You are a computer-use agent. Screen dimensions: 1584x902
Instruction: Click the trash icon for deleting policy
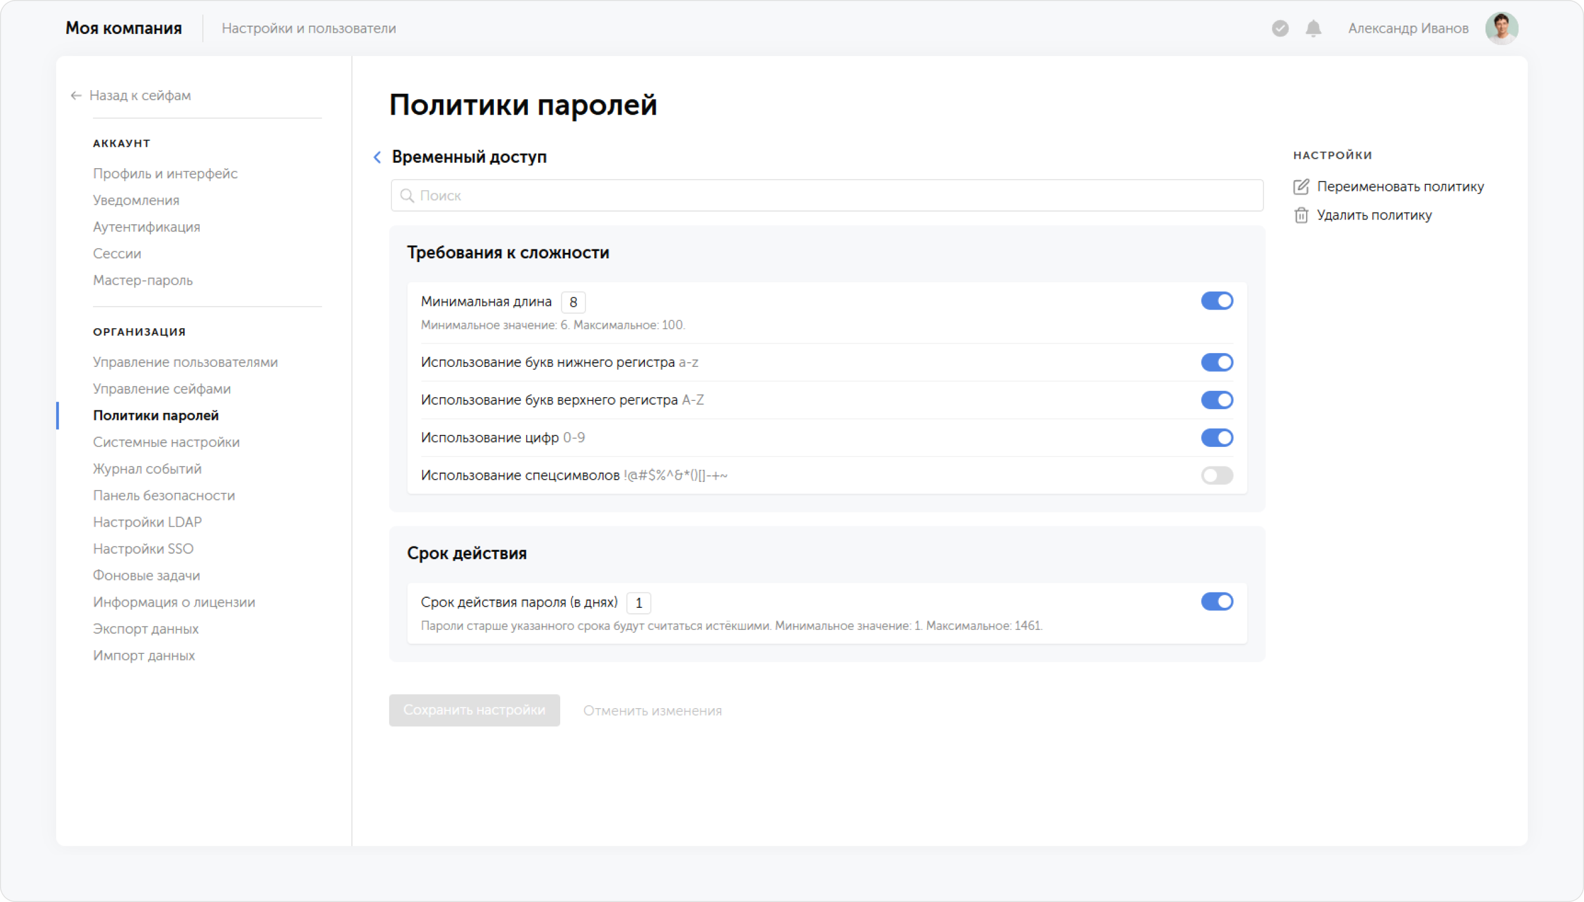1301,215
